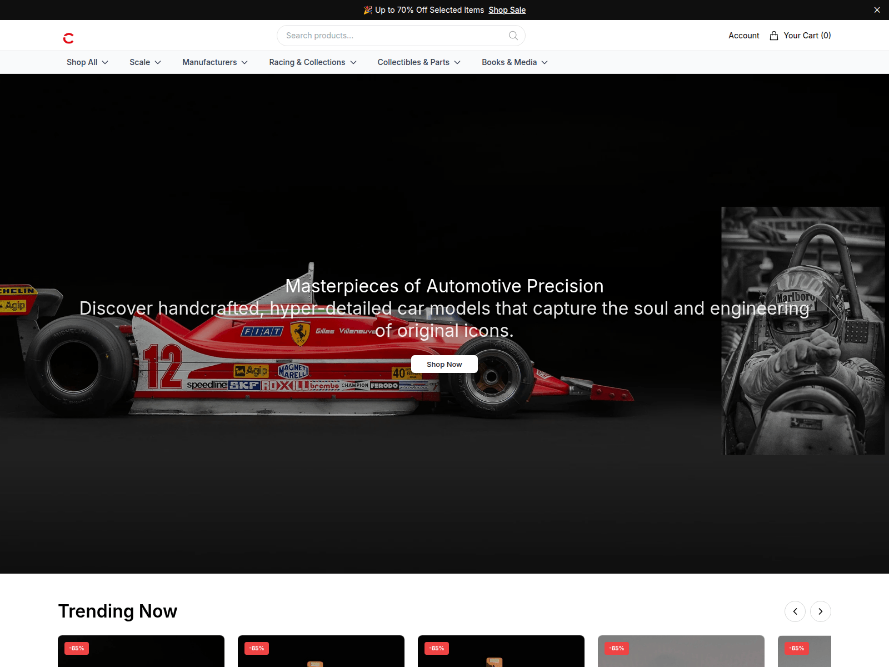Click into the Search products field
This screenshot has height=667, width=889.
point(401,36)
